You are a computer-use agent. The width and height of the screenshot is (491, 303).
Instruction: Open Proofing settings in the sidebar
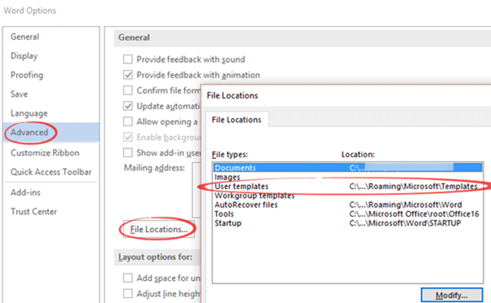[27, 75]
